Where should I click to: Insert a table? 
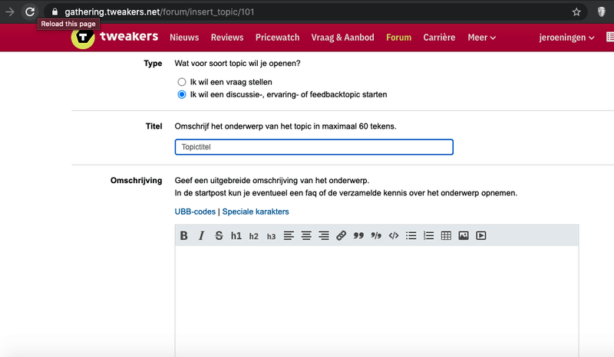pyautogui.click(x=446, y=235)
